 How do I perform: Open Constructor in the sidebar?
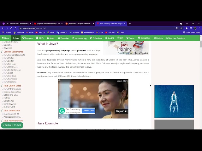[x=9, y=101]
